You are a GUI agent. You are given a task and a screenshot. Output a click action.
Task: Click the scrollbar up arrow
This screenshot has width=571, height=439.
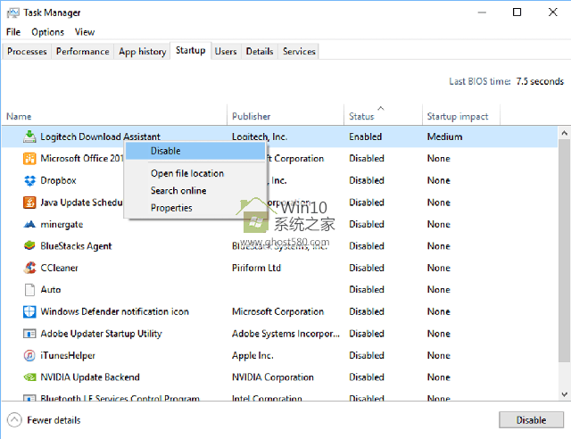[x=564, y=133]
